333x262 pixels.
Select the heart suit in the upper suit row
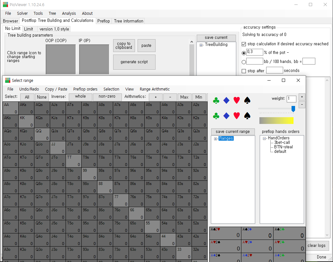237,100
